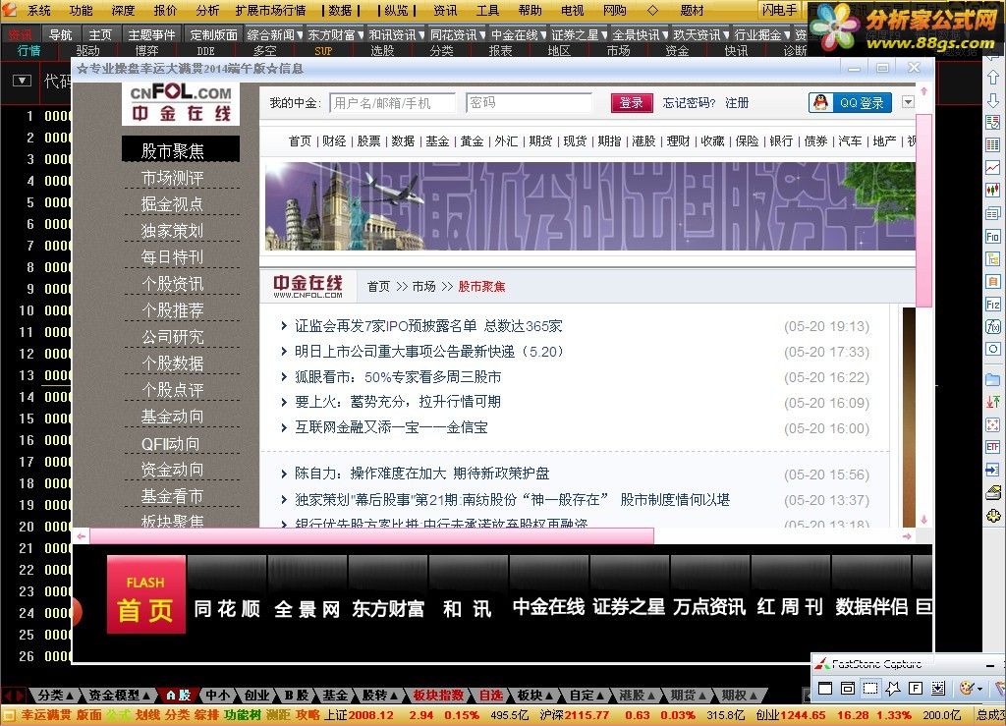Open 个股推荐 in the left sidebar

tap(172, 310)
